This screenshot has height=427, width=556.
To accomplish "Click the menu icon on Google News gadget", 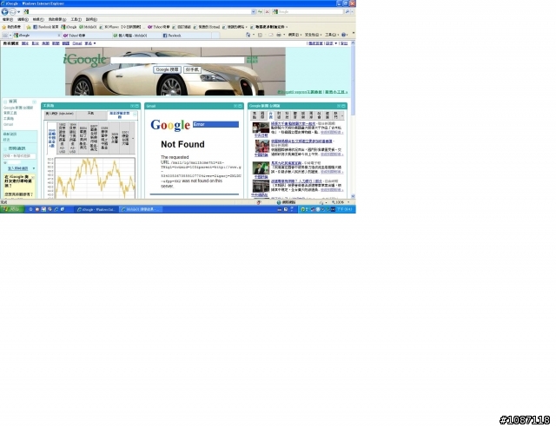I will coord(339,106).
